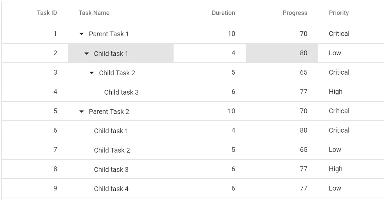This screenshot has height=200, width=386.
Task: Sort by the Priority column header
Action: [x=339, y=13]
